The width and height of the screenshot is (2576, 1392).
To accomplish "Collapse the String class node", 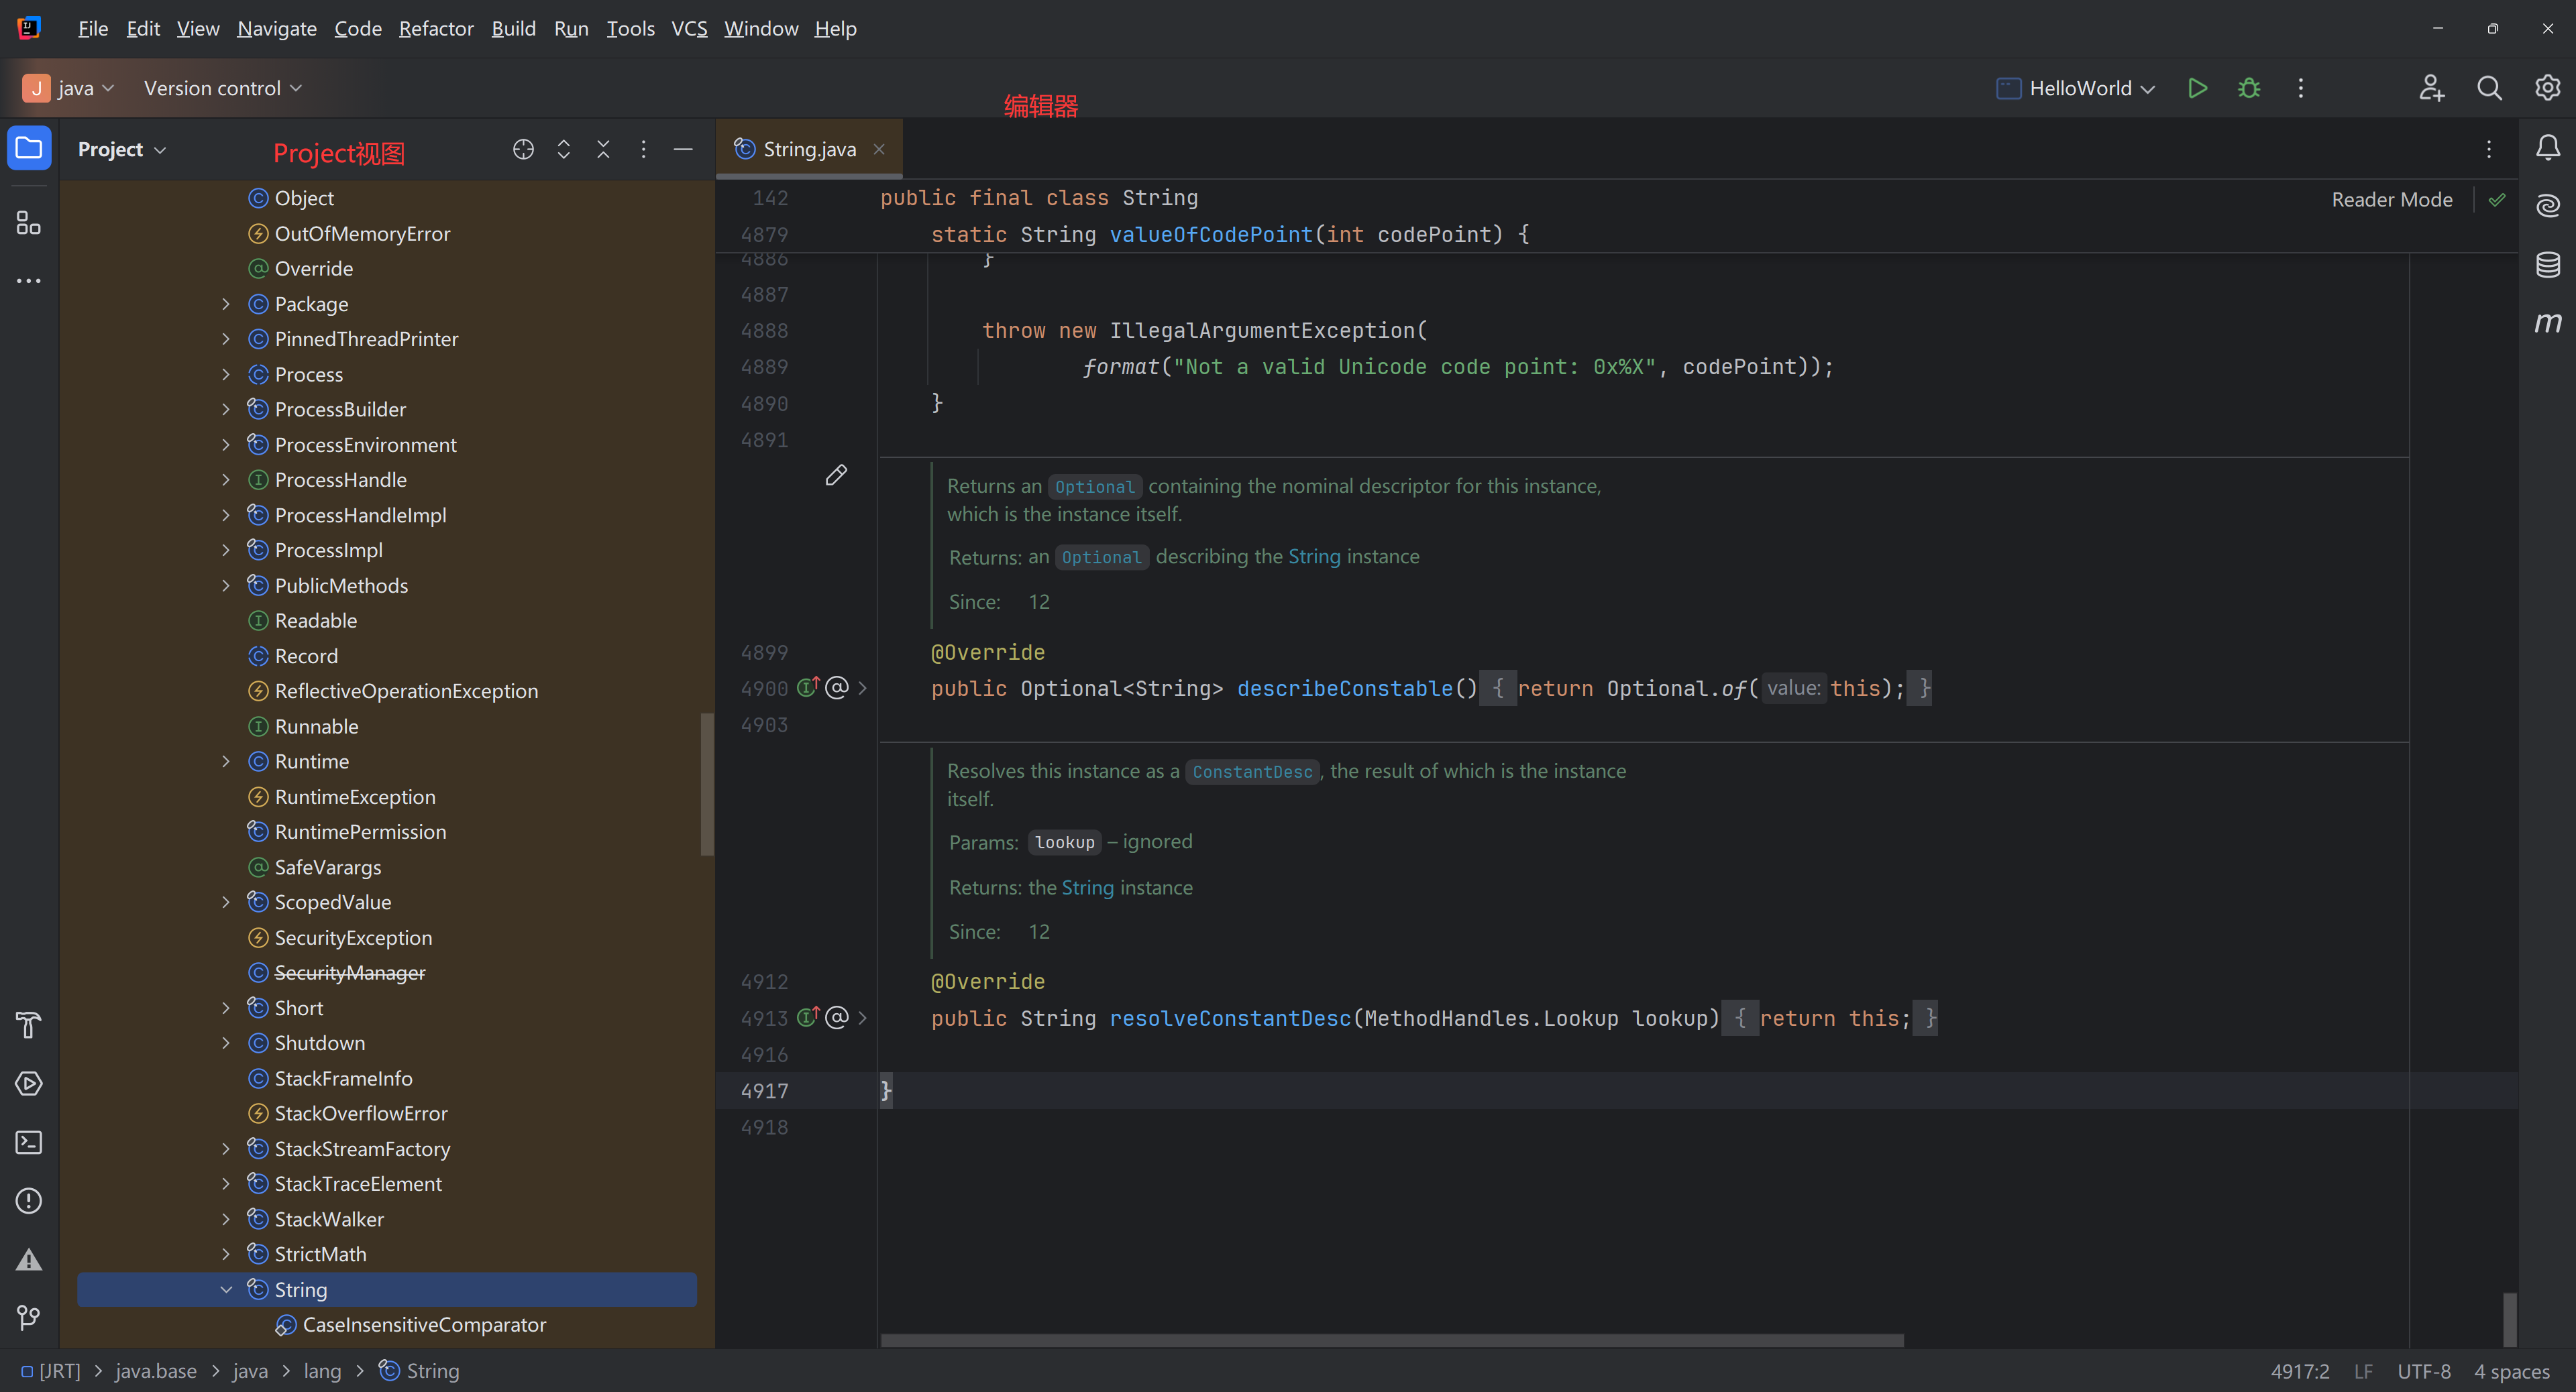I will click(226, 1289).
